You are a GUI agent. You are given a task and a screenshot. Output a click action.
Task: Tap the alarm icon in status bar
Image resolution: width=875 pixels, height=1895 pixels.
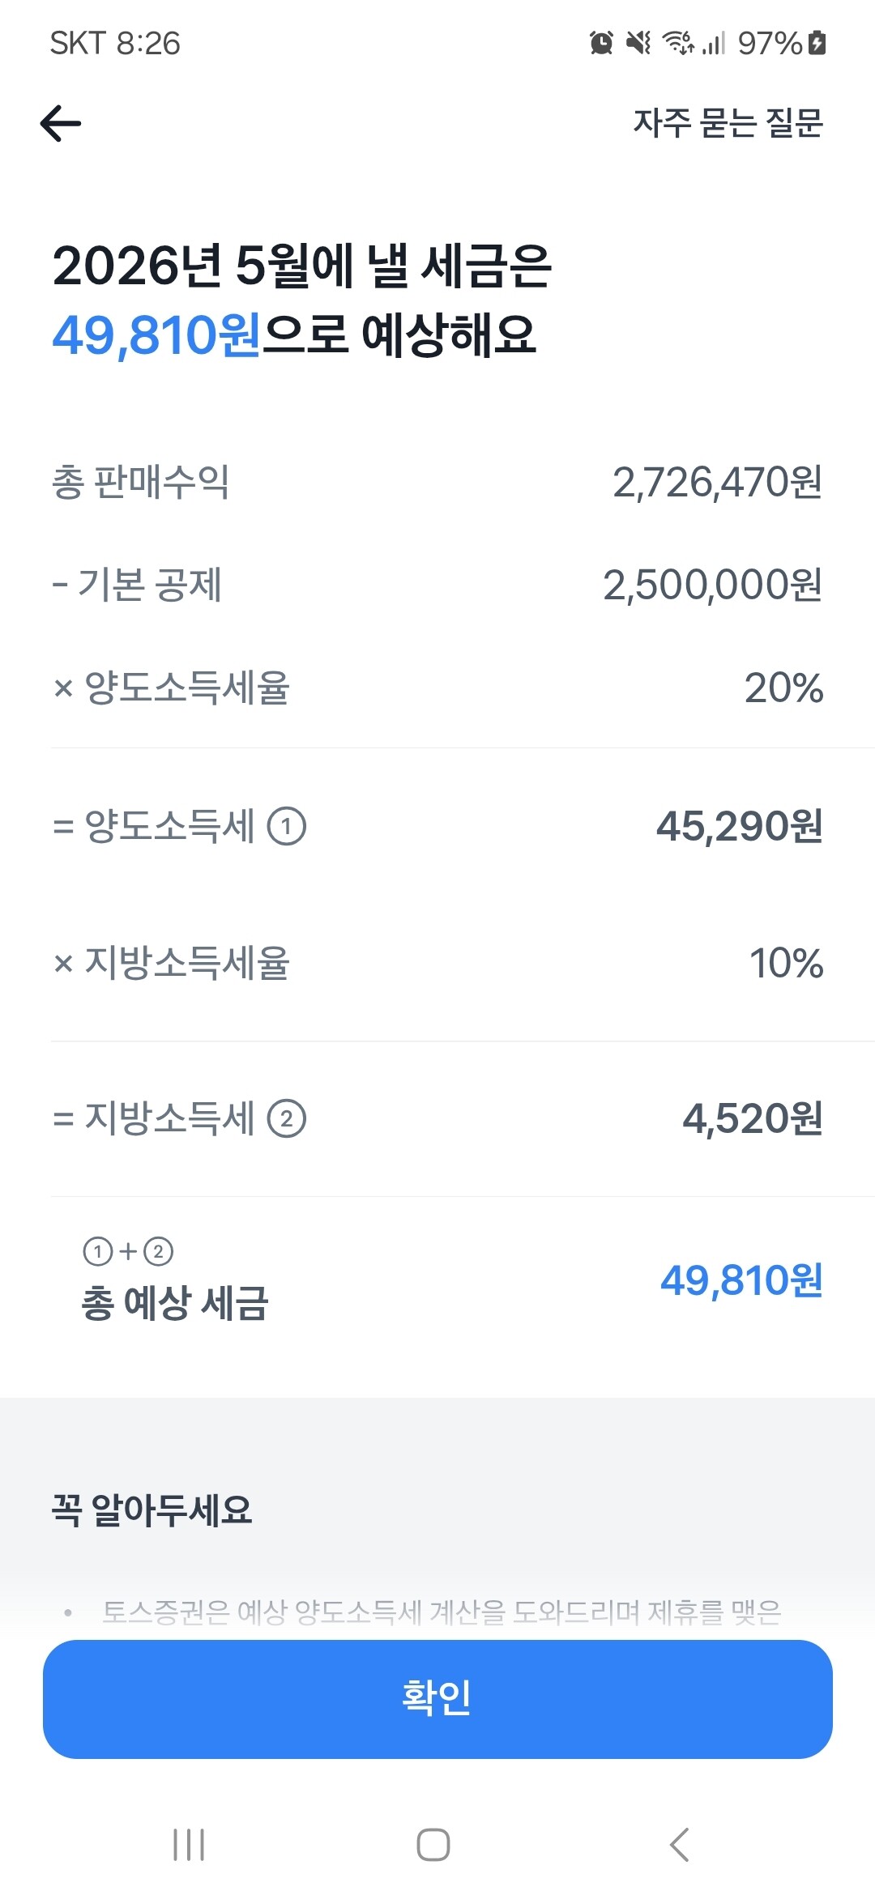click(x=601, y=43)
